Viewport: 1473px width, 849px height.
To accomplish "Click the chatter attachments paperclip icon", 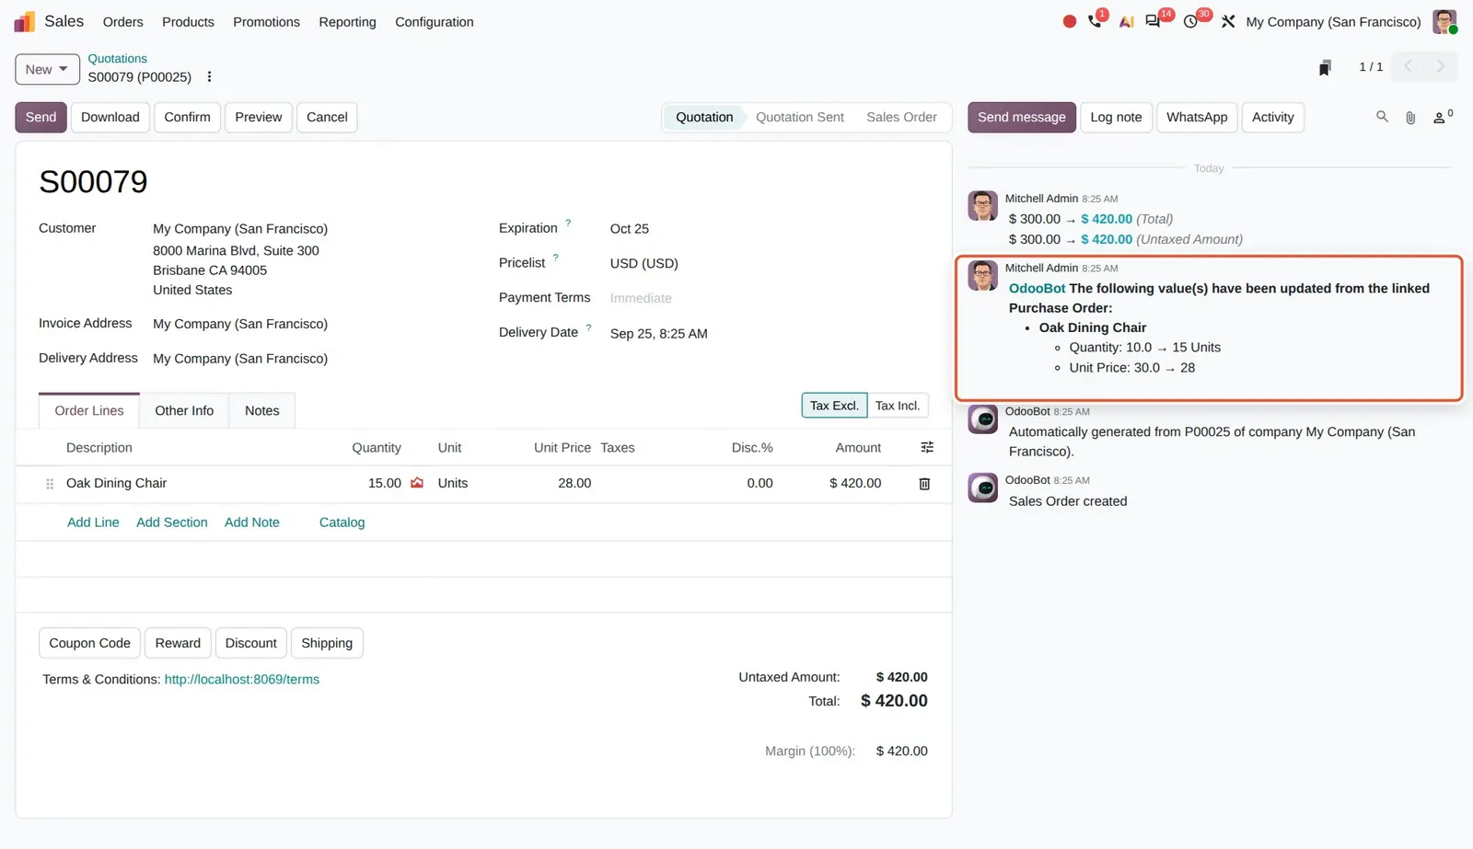I will (1410, 118).
